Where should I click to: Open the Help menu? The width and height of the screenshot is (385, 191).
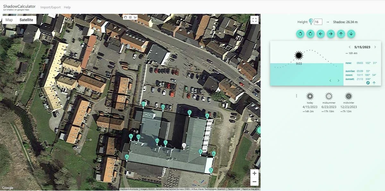click(x=67, y=7)
